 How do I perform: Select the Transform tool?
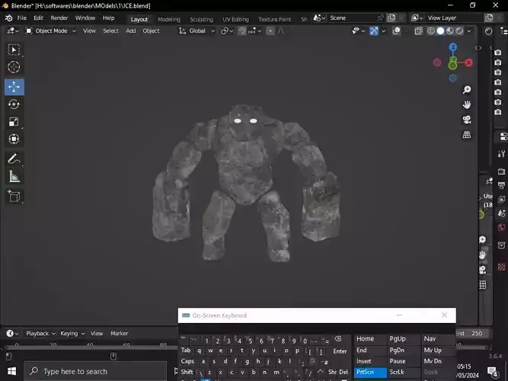tap(14, 139)
